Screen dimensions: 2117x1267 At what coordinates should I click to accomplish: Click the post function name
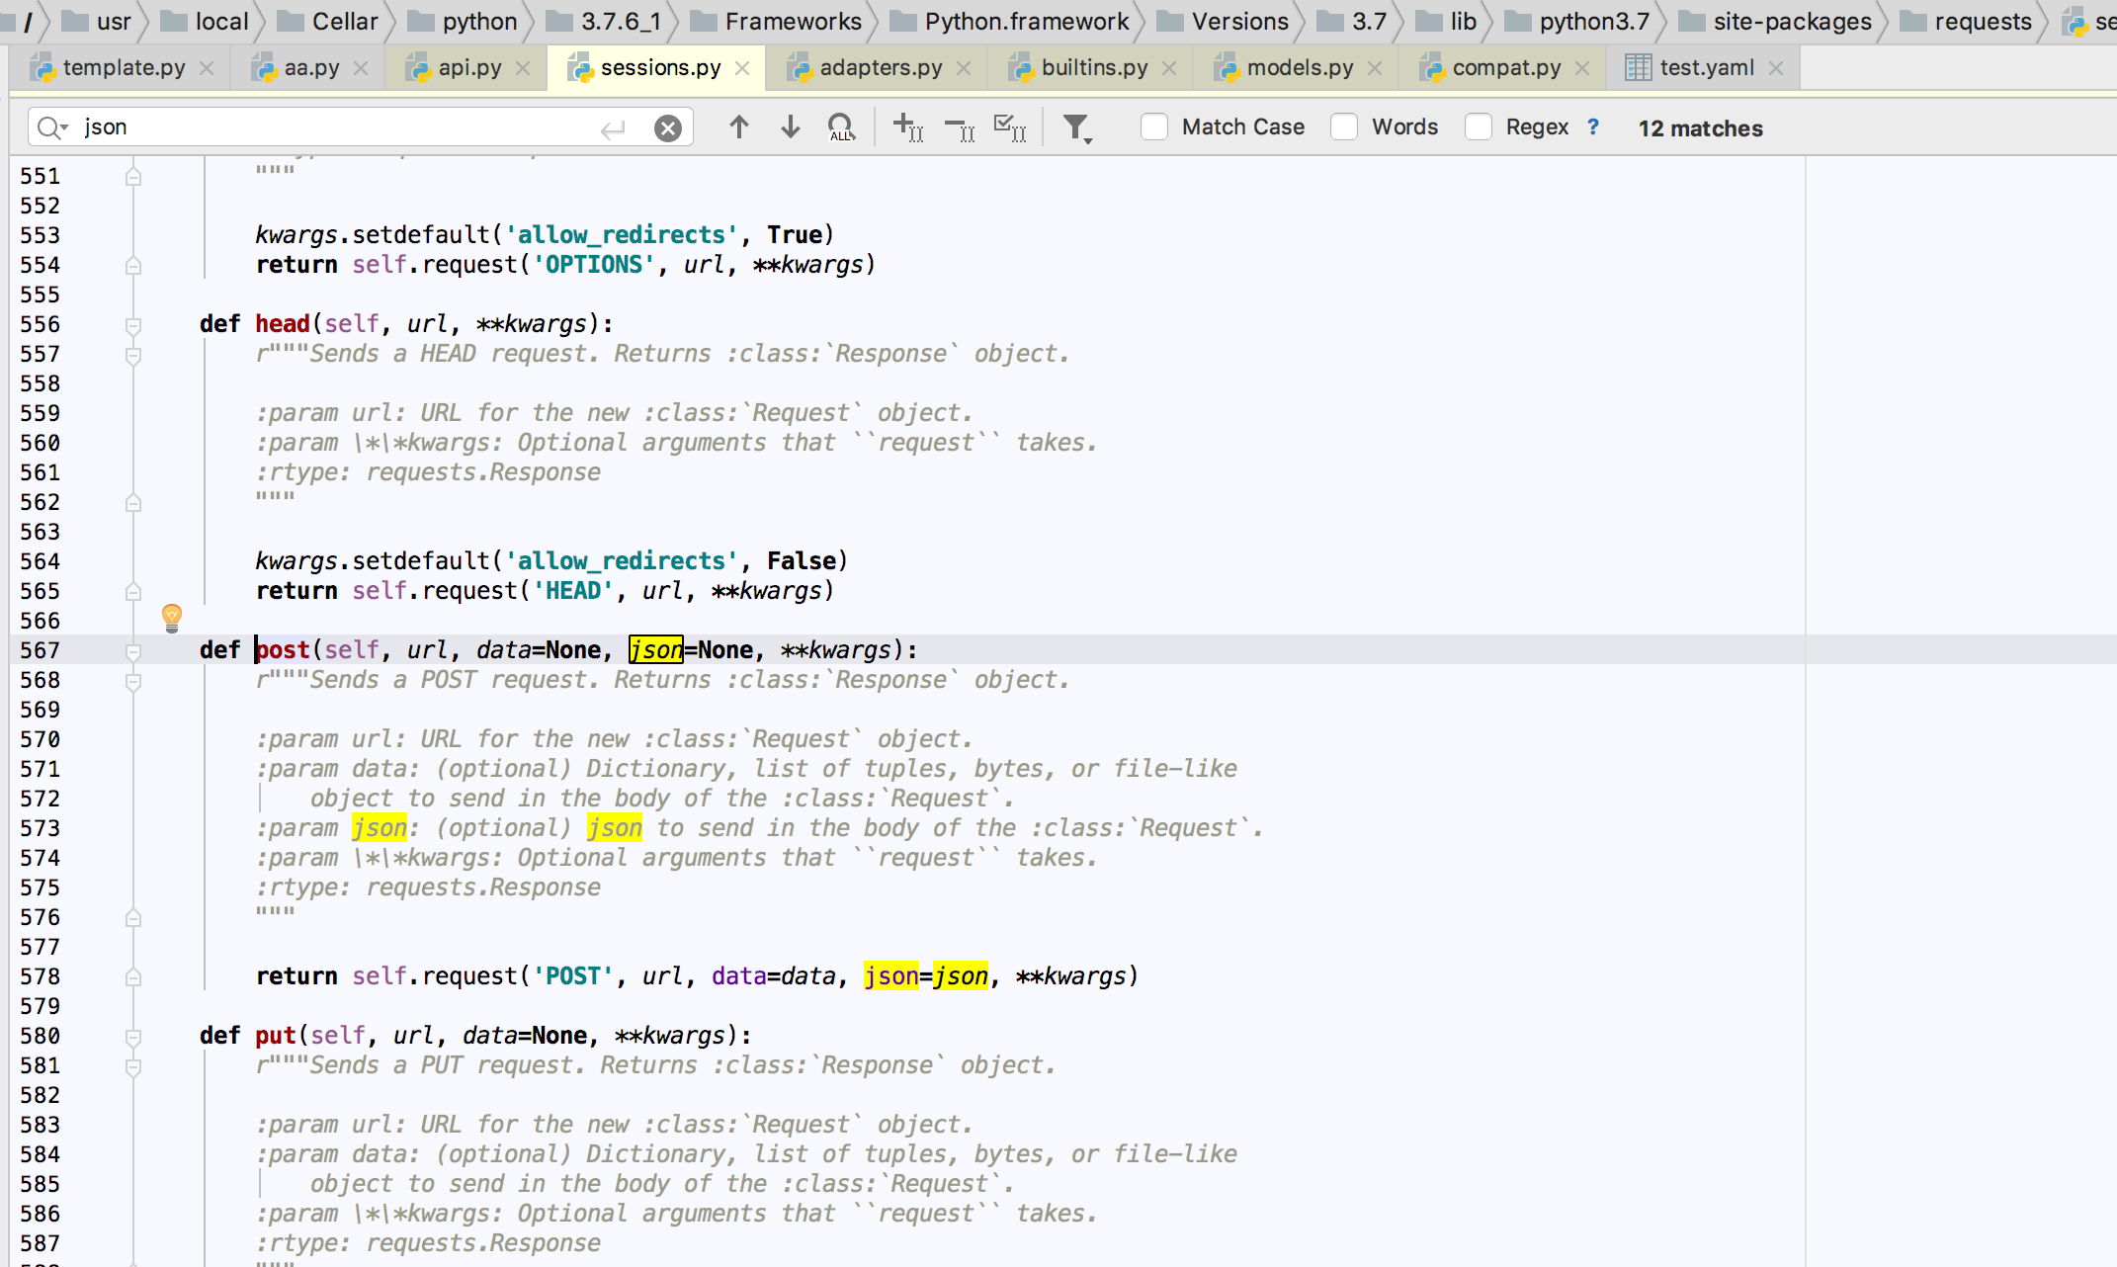tap(283, 649)
